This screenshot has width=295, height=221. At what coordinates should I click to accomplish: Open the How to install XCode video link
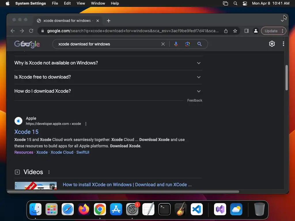127,184
